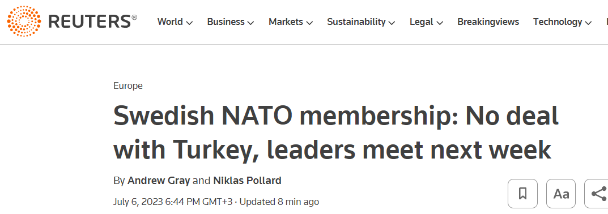Bookmark this article with the save icon
Image resolution: width=608 pixels, height=214 pixels.
point(522,194)
